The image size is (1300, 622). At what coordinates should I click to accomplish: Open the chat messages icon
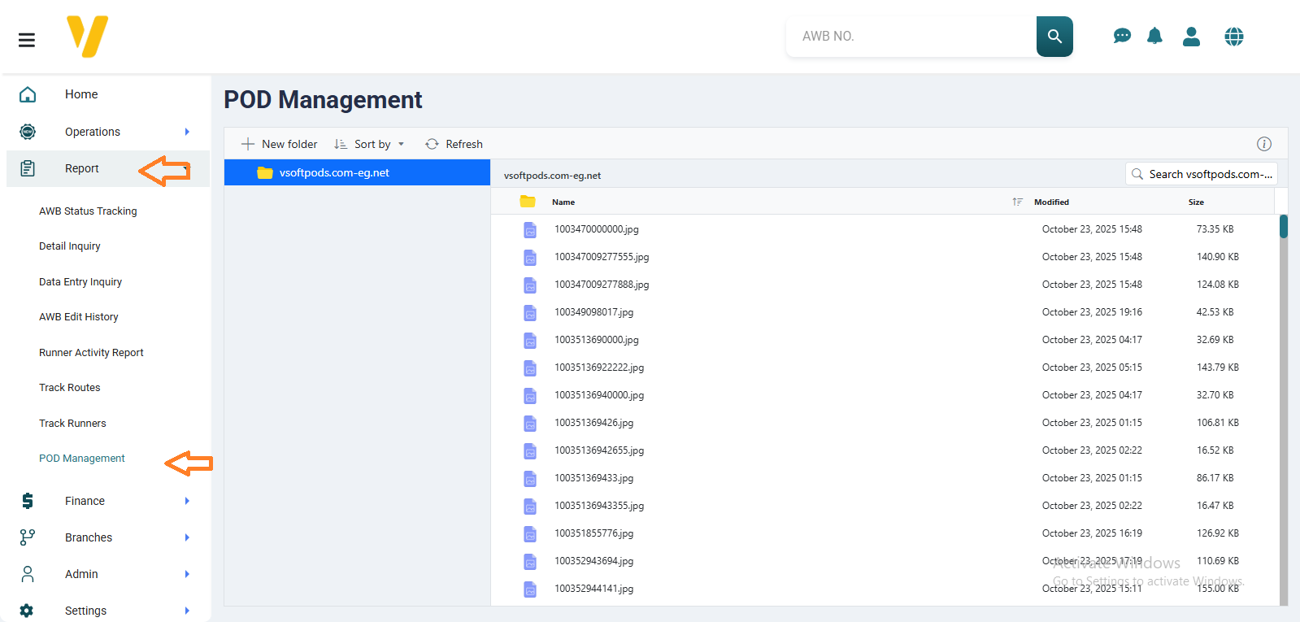click(1122, 36)
